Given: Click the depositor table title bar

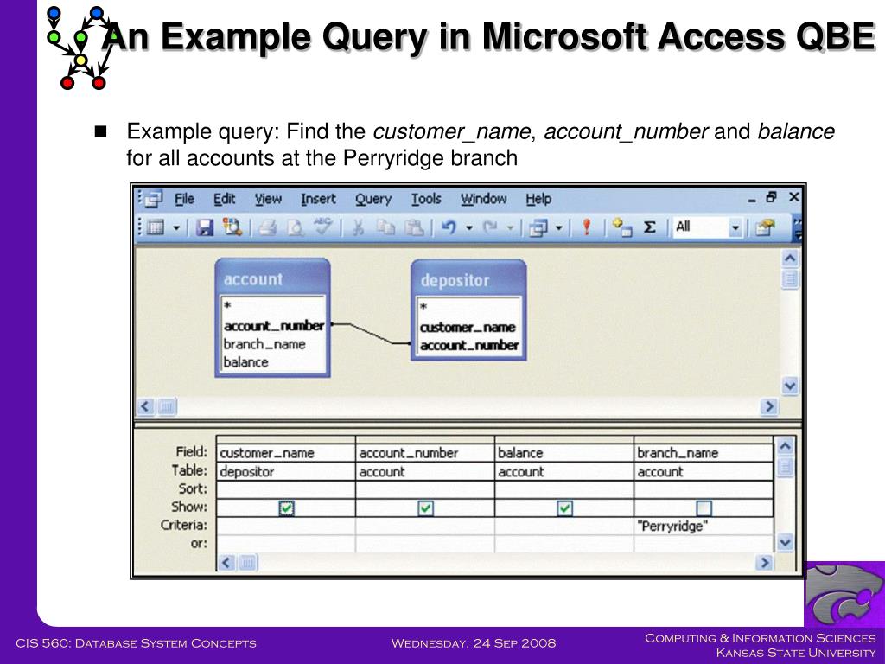Looking at the screenshot, I should tap(468, 280).
